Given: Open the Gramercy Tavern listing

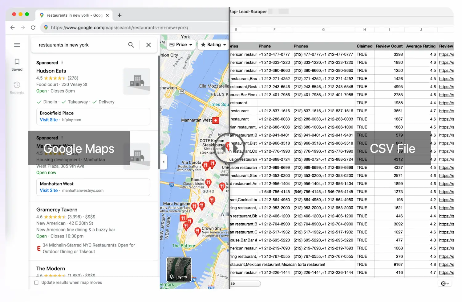Looking at the screenshot, I should pyautogui.click(x=57, y=210).
